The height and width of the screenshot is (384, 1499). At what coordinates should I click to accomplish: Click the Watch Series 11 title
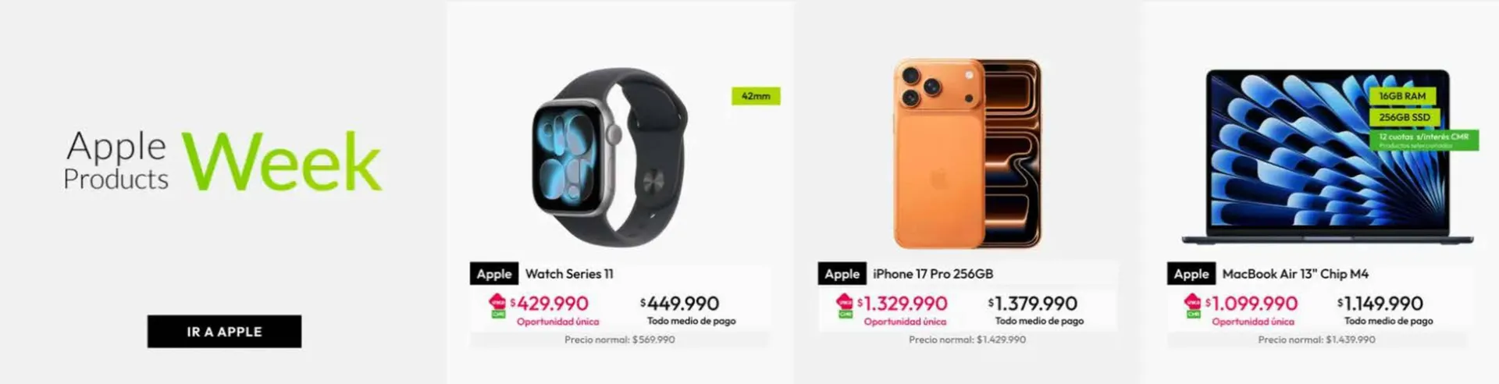[569, 274]
